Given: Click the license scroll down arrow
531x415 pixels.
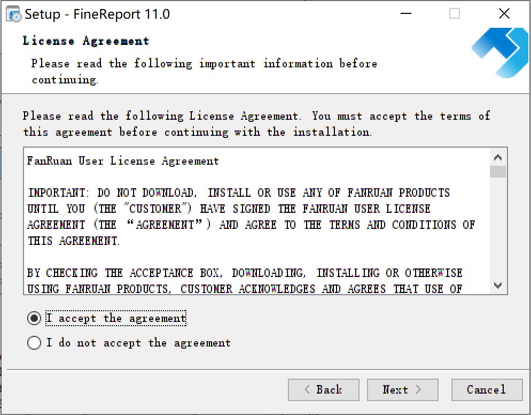Looking at the screenshot, I should tap(498, 286).
